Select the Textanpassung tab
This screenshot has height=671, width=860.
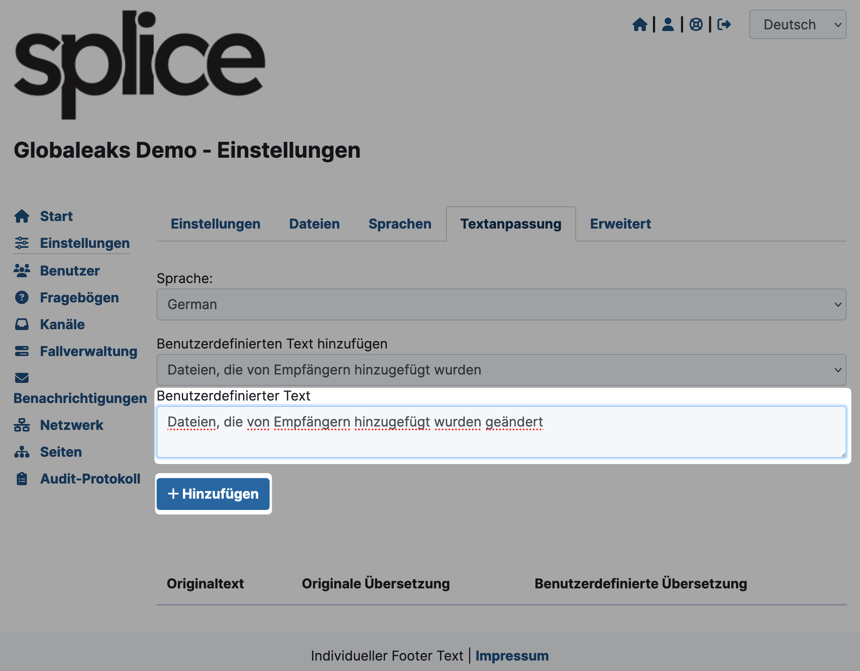511,224
